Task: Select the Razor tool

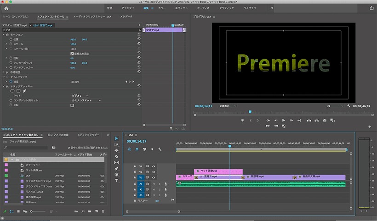Action: coord(117,156)
